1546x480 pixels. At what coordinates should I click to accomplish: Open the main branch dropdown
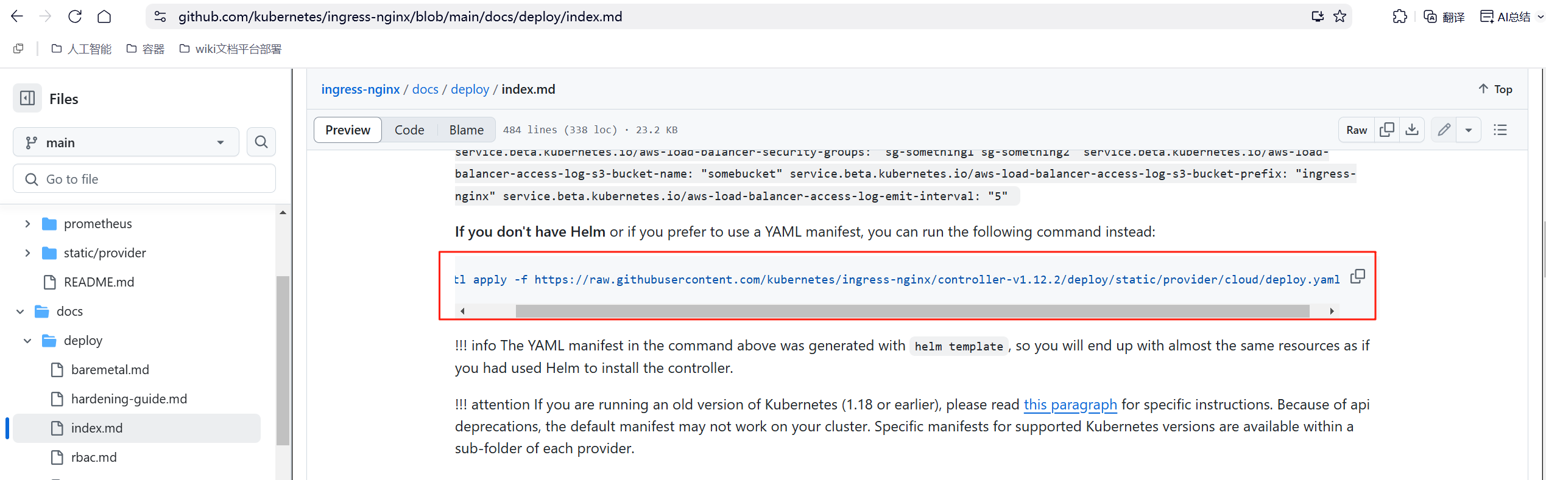click(125, 142)
